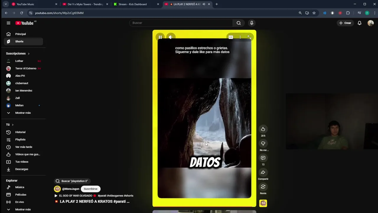Open the tab search dropdown arrow
This screenshot has height=213, width=378.
tap(6, 4)
